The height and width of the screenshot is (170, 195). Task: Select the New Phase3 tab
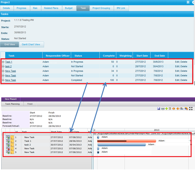[x=11, y=99]
